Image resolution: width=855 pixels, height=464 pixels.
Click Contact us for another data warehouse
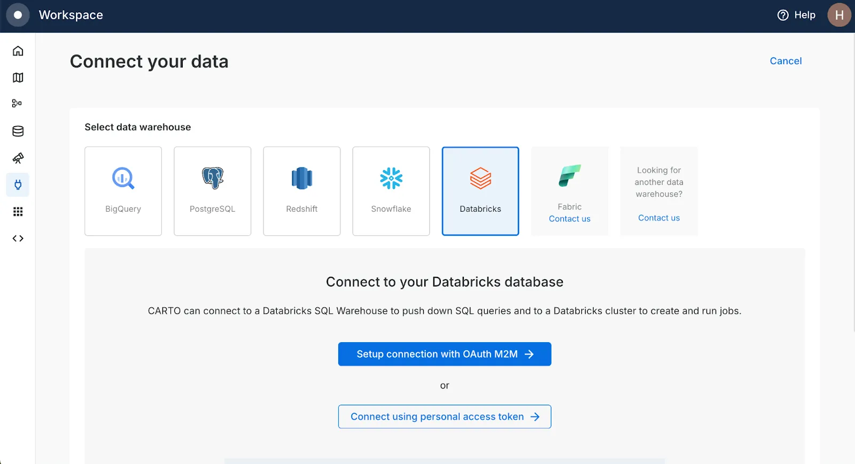click(659, 218)
